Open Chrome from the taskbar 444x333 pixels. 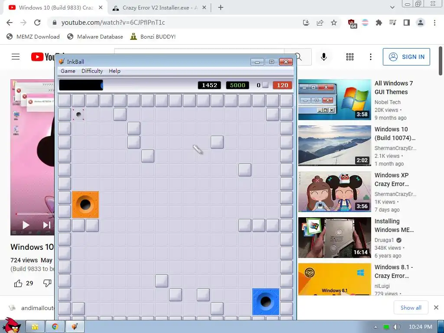pyautogui.click(x=55, y=327)
